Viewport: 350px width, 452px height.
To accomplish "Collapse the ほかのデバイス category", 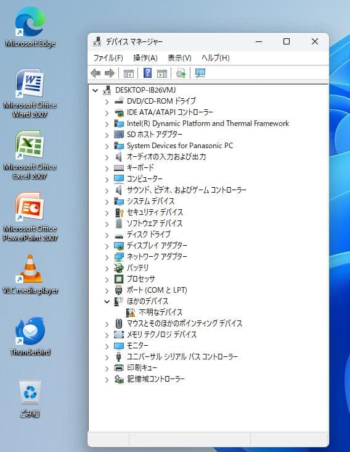I will (107, 301).
